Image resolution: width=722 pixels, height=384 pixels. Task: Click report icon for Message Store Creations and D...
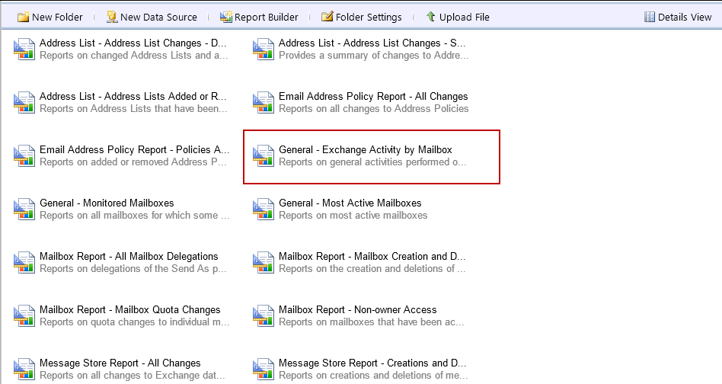264,370
